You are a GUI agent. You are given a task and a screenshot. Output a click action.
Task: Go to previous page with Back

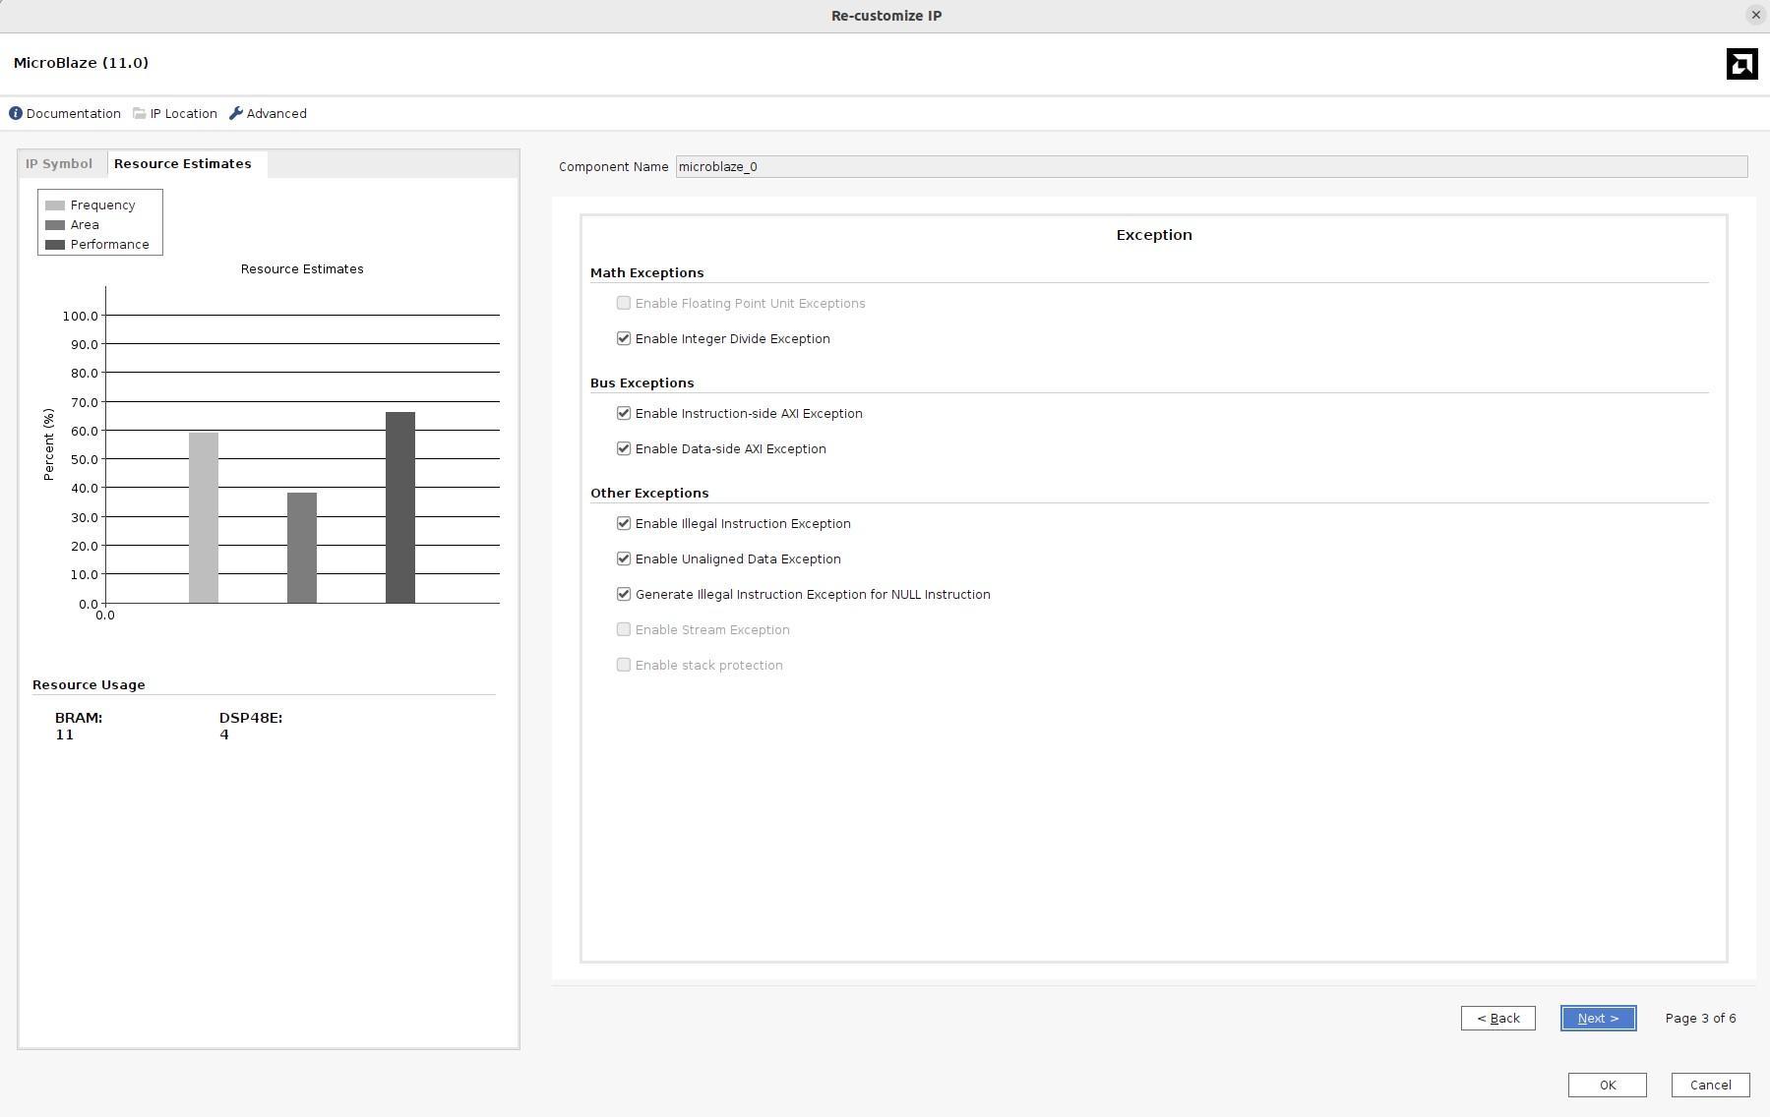(1497, 1019)
